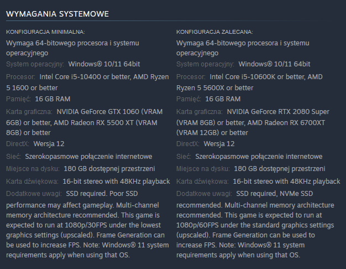Click the Dodatkowe uwagi label under recommended
This screenshot has width=346, height=269.
[204, 194]
